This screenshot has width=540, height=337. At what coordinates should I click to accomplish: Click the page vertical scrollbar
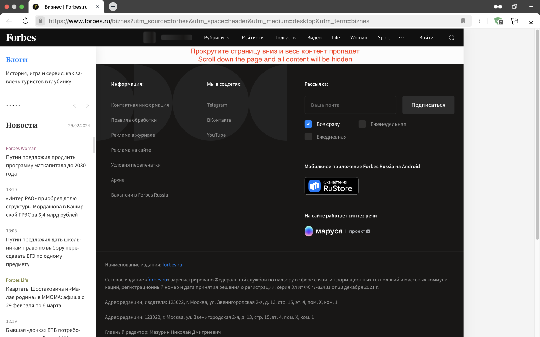(x=537, y=135)
